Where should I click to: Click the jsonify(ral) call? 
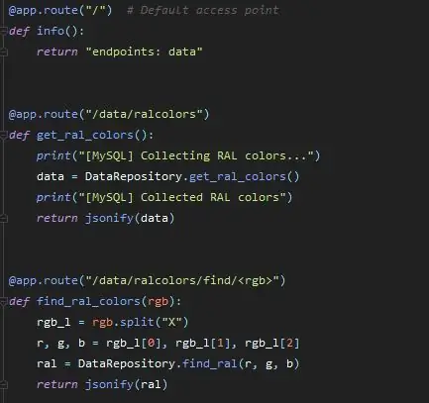point(126,384)
